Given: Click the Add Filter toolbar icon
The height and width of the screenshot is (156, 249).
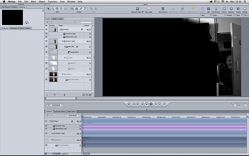Looking at the screenshot, I should 183,9.
